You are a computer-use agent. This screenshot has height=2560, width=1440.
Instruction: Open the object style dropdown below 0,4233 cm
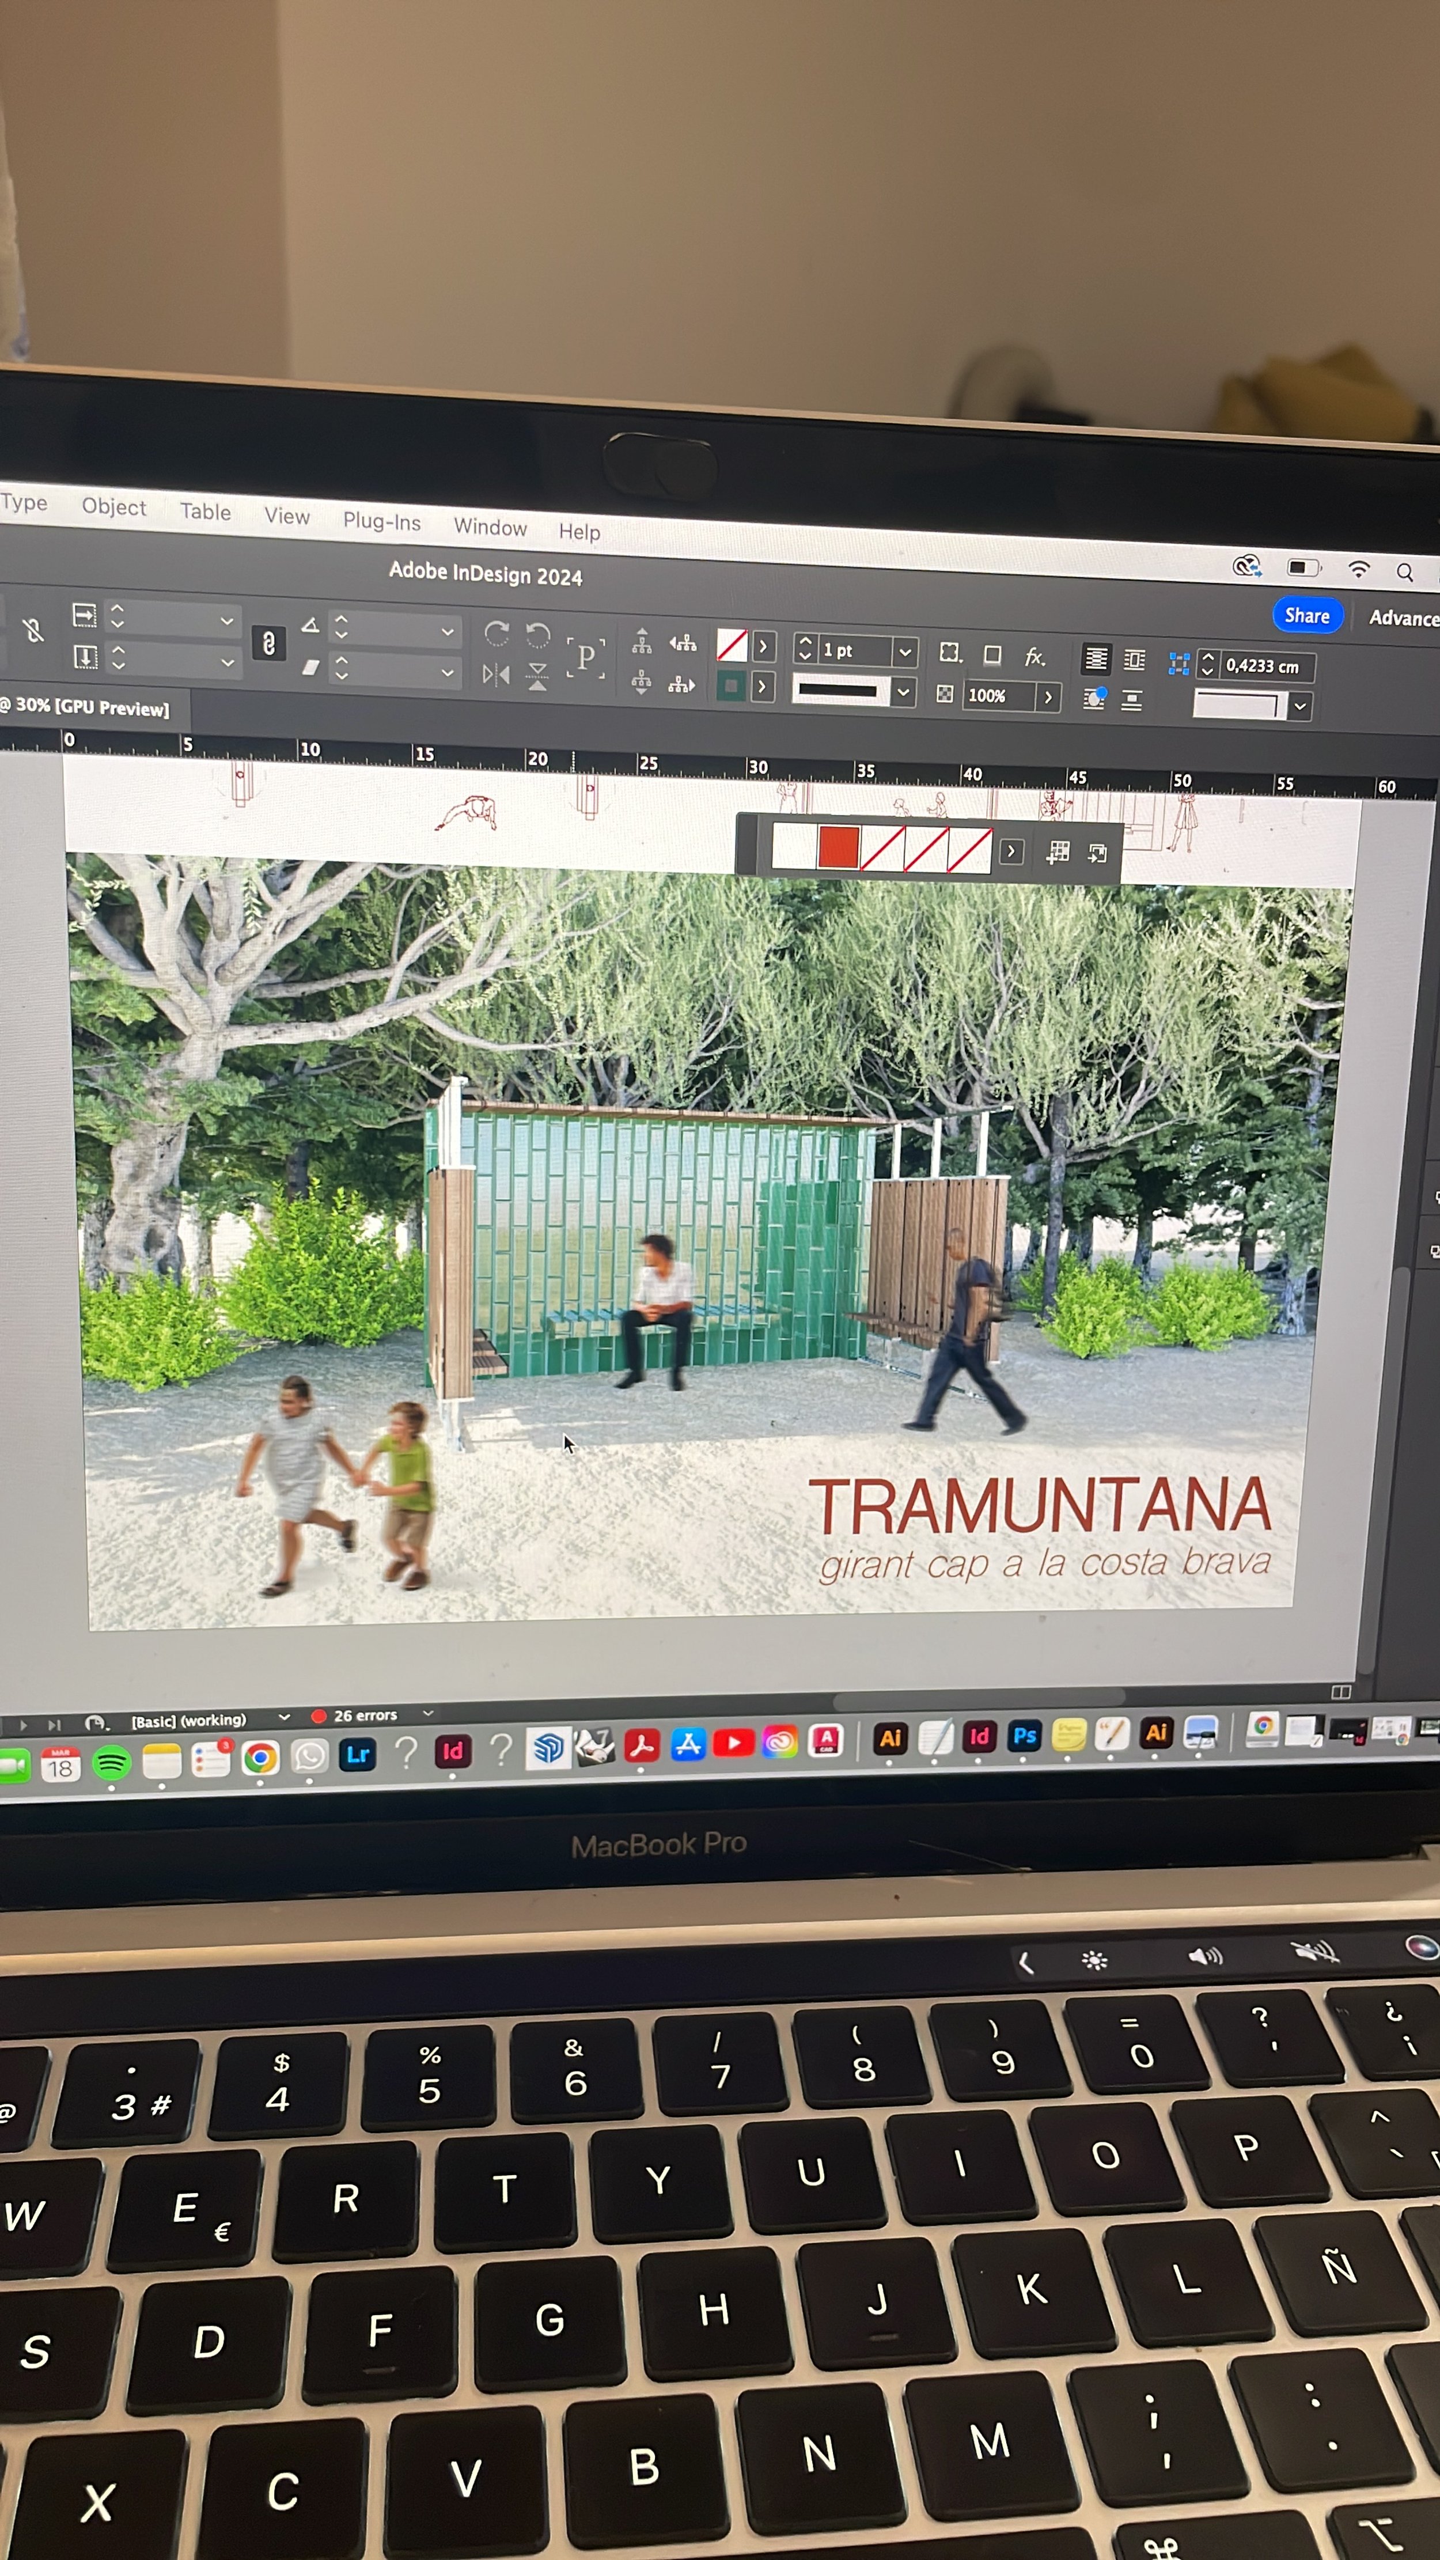1300,707
